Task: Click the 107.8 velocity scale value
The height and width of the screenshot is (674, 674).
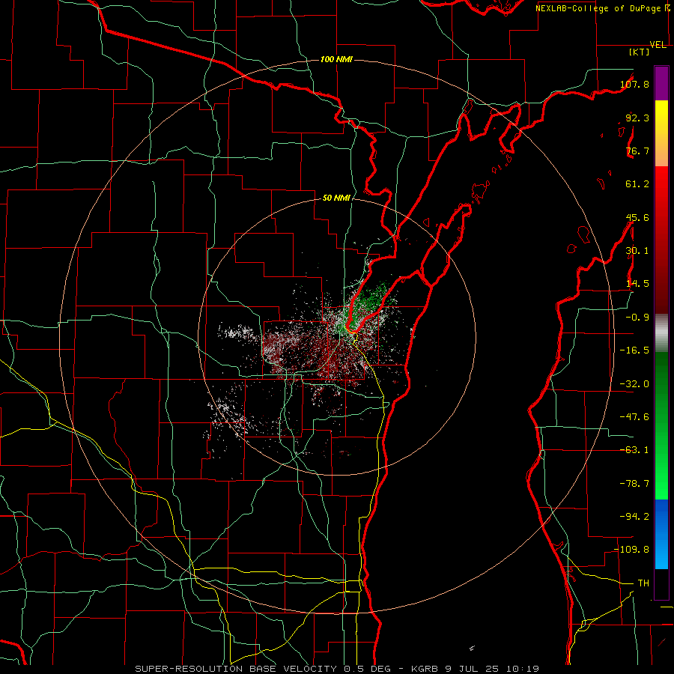Action: pos(634,84)
